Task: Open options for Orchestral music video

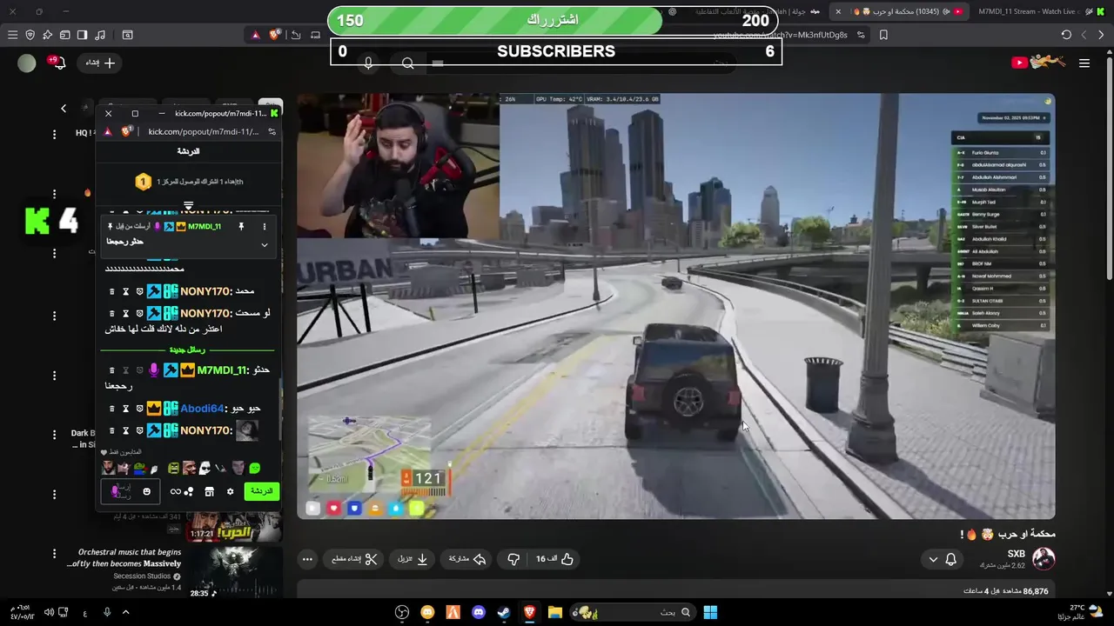Action: (x=54, y=553)
